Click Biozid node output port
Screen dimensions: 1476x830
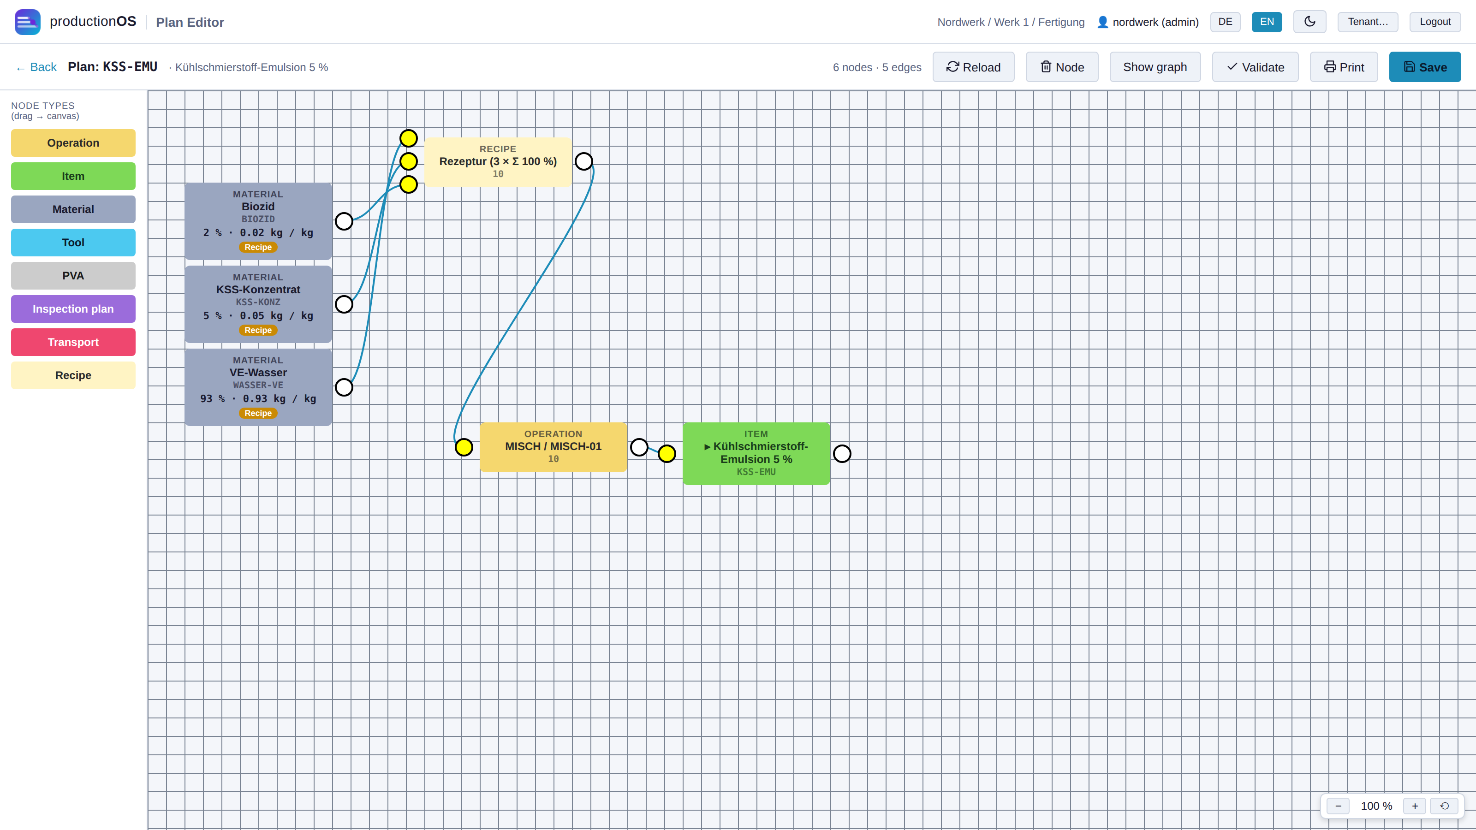tap(344, 221)
